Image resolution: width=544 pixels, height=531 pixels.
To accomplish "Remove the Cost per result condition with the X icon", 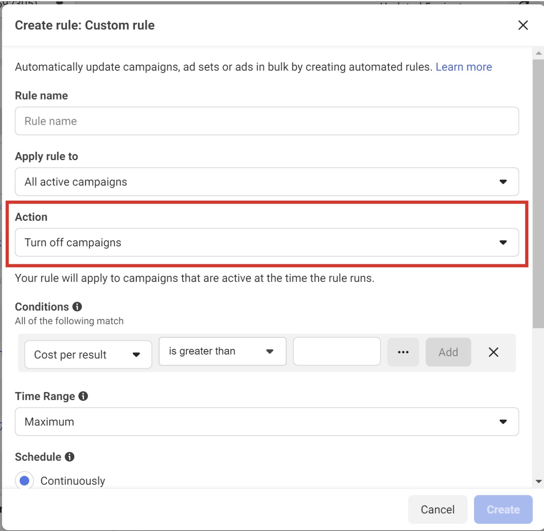I will 494,352.
